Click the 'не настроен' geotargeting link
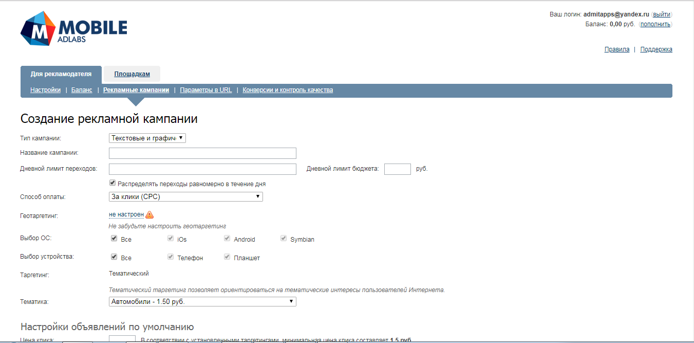694x343 pixels. [x=126, y=214]
